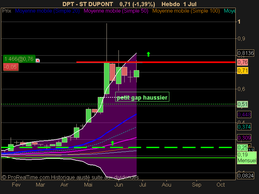The image size is (259, 194).
Task: Click the Prix legend label
Action: 6,11
